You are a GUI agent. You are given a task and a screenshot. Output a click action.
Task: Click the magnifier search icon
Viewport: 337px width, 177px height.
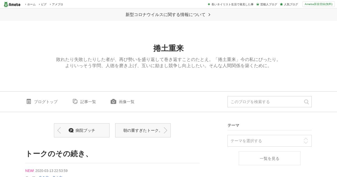click(306, 102)
